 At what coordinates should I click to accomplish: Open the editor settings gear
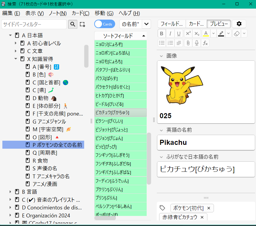pyautogui.click(x=239, y=24)
